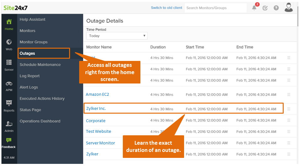Open the Server Monitor link
Screen dimensions: 300x167
click(x=101, y=143)
